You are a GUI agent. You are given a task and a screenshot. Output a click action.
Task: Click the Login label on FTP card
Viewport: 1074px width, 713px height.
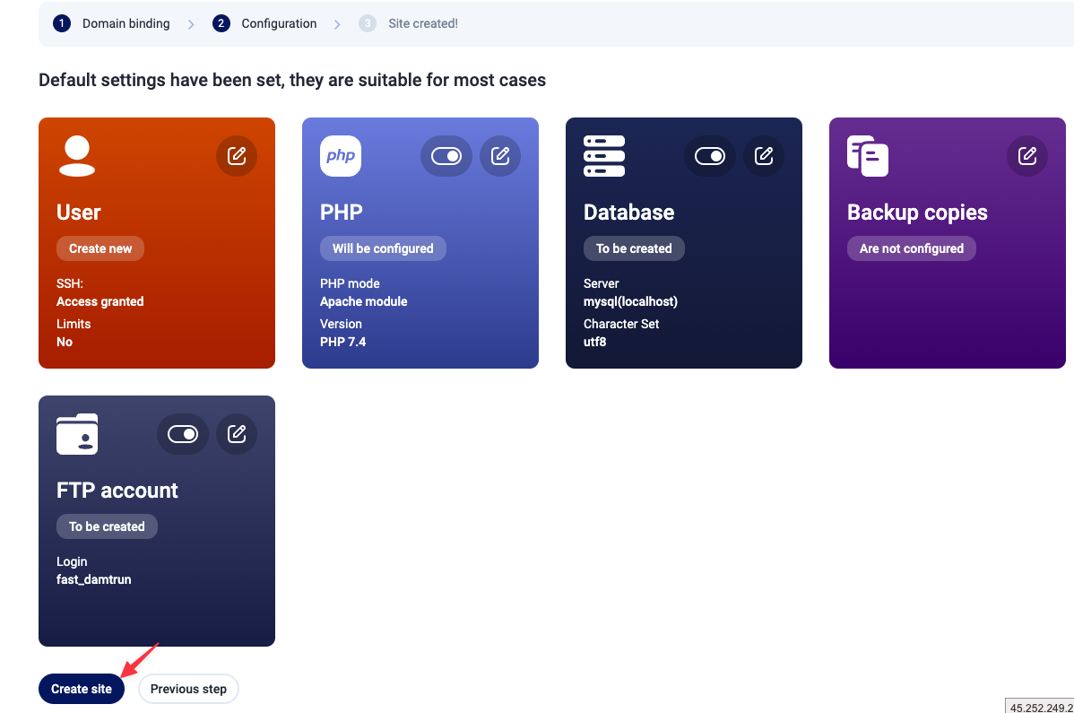coord(72,561)
